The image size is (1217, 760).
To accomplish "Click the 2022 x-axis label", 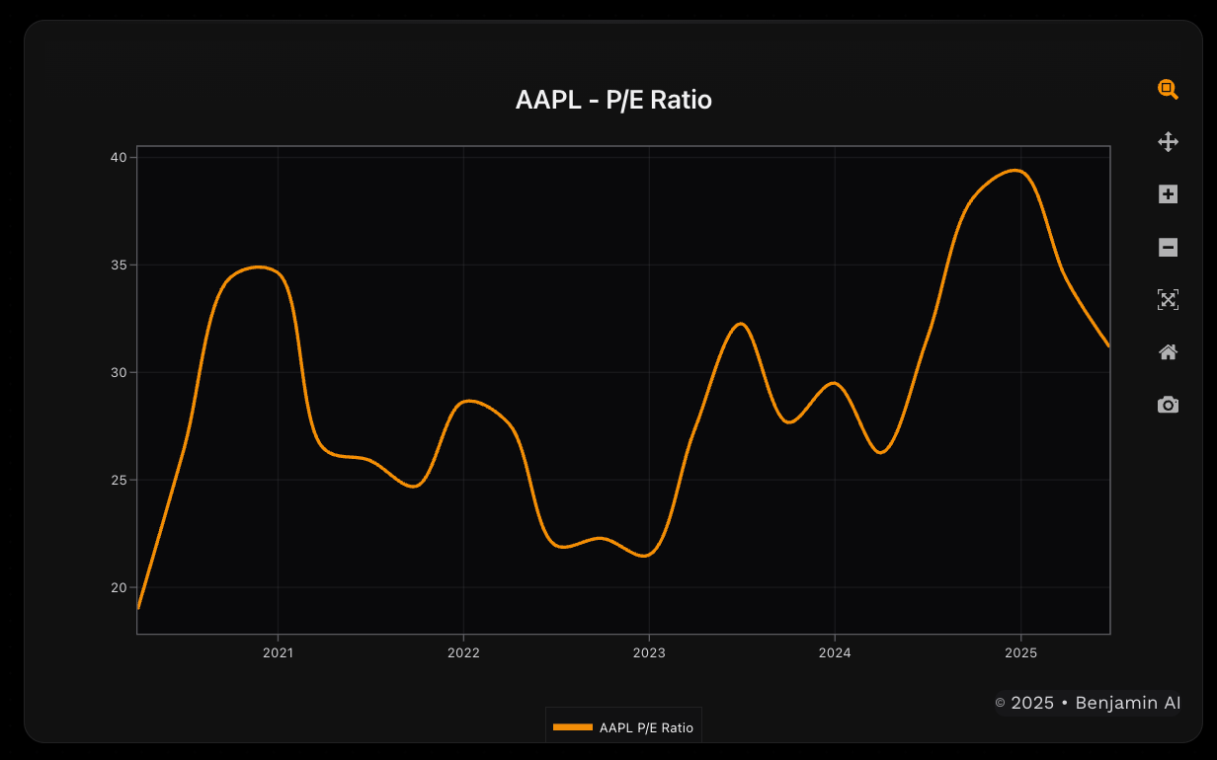I will point(463,652).
